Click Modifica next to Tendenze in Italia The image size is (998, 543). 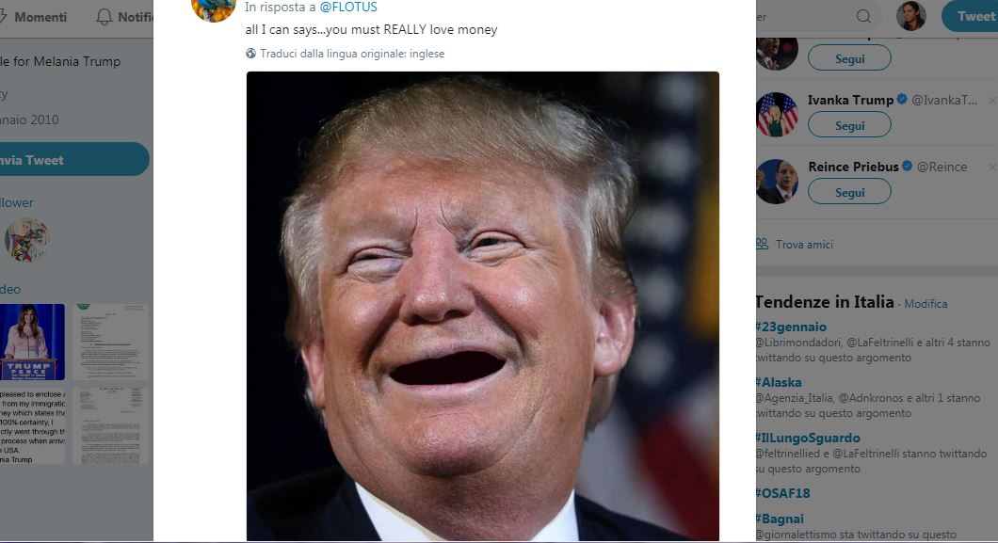tap(926, 304)
